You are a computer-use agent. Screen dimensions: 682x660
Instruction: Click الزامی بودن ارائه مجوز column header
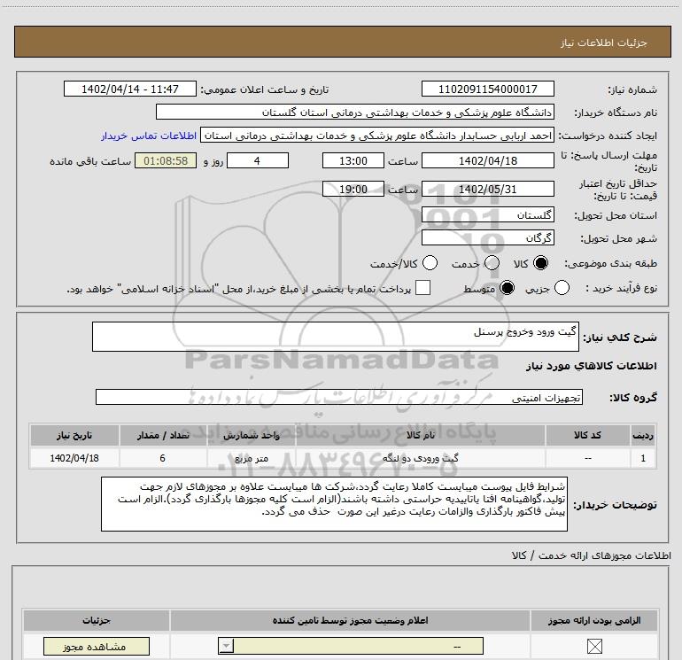click(594, 620)
